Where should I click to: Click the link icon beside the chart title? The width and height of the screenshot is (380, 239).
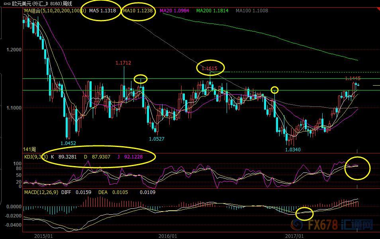click(x=7, y=4)
